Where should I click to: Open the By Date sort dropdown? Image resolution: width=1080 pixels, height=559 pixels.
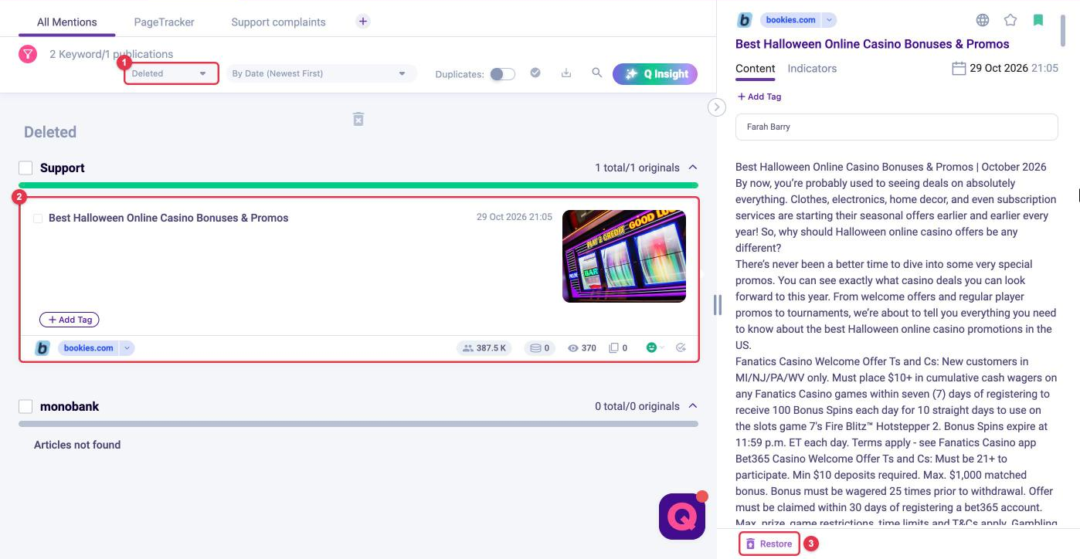[321, 73]
